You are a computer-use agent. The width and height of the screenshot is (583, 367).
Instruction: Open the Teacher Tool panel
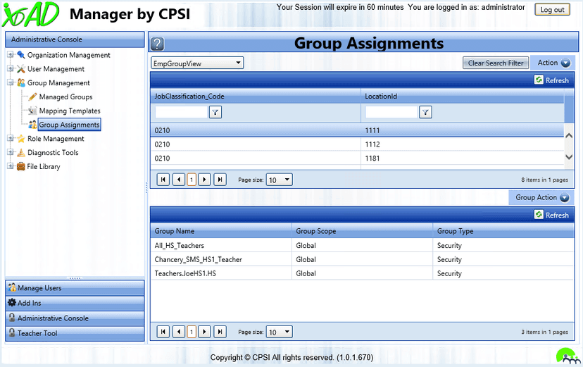pos(75,333)
